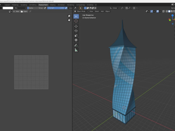
Task: Switch to the Compositing workspace tab
Action: tap(81, 5)
